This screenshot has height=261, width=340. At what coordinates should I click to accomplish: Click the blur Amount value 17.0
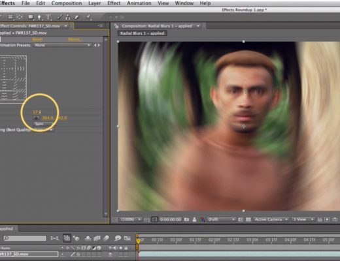pos(37,112)
